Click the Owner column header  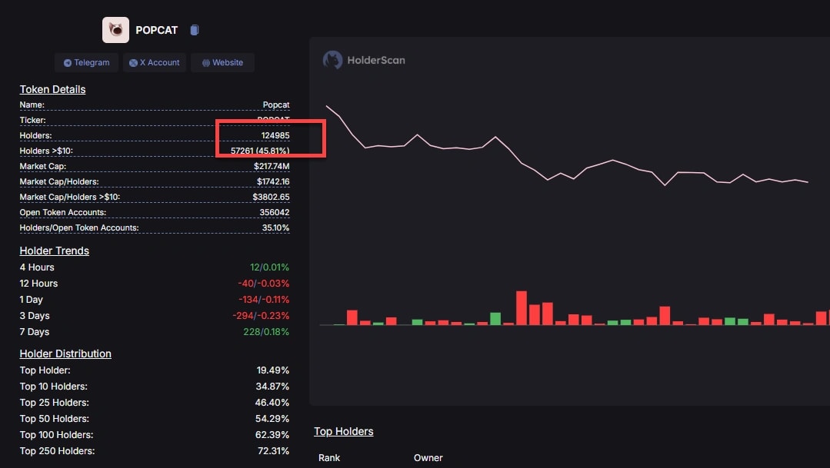coord(428,458)
